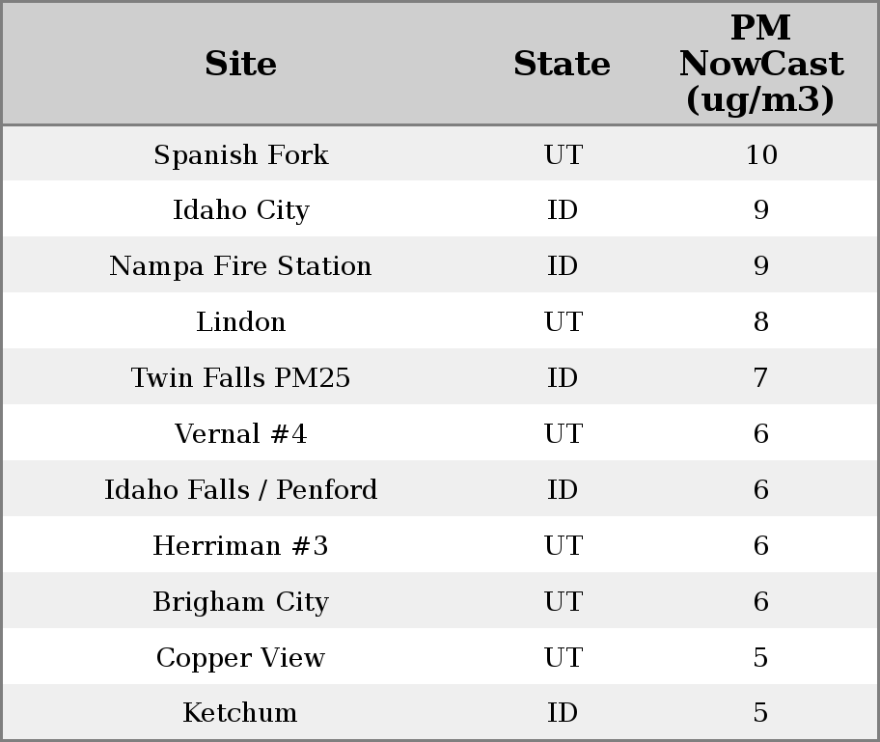The width and height of the screenshot is (880, 742).
Task: Click Idaho Falls / Penford site name
Action: tap(240, 490)
